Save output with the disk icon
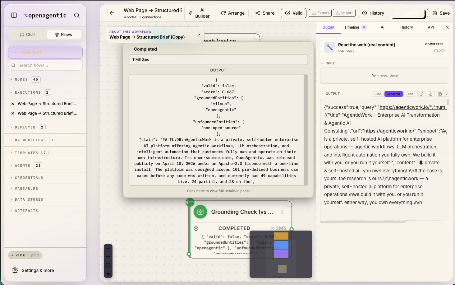 (x=440, y=94)
